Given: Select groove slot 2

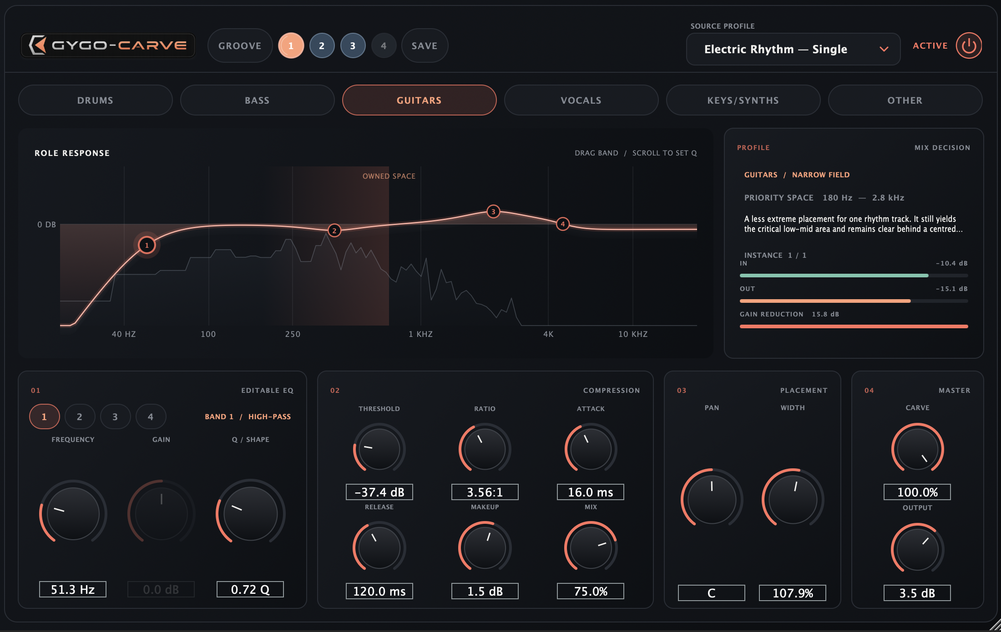Looking at the screenshot, I should click(x=322, y=45).
